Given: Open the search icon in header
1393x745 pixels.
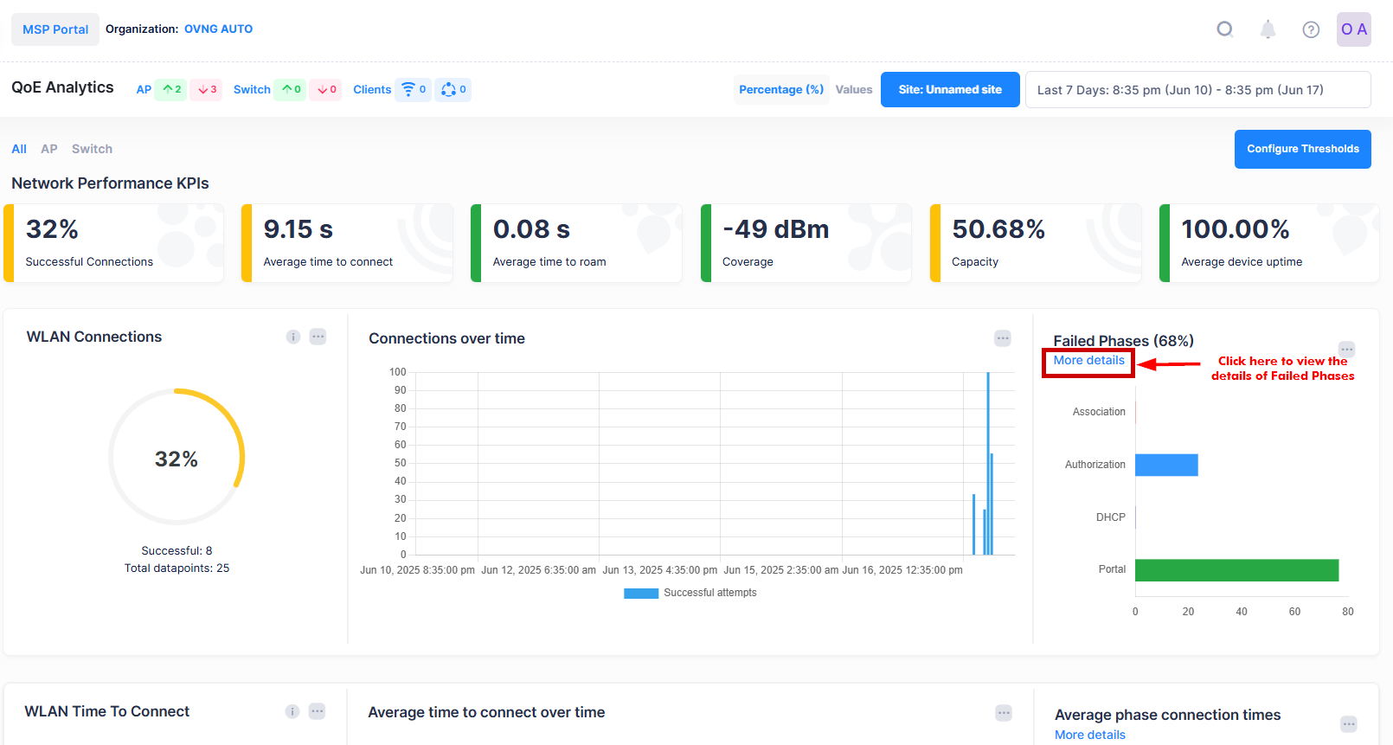Looking at the screenshot, I should coord(1224,29).
